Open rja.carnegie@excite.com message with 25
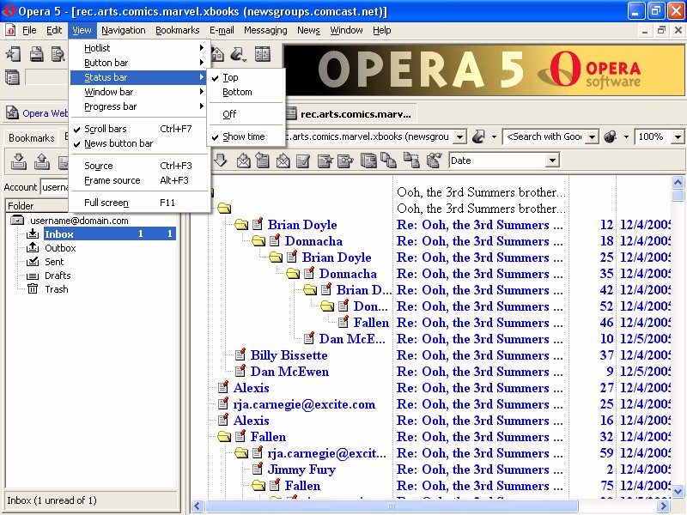This screenshot has width=687, height=515. (x=304, y=404)
